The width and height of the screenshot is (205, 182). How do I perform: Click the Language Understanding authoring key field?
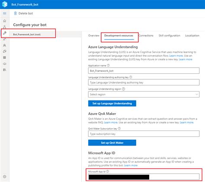point(144,82)
